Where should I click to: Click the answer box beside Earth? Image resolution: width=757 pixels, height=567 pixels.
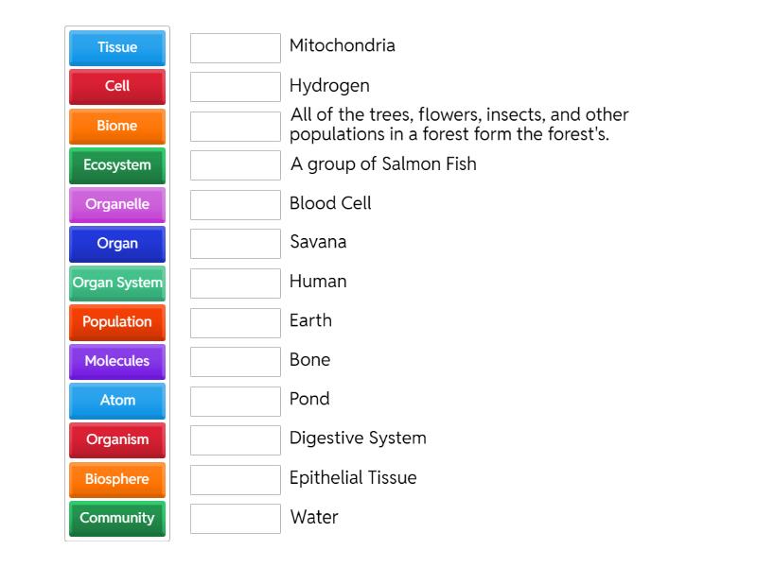click(x=235, y=321)
